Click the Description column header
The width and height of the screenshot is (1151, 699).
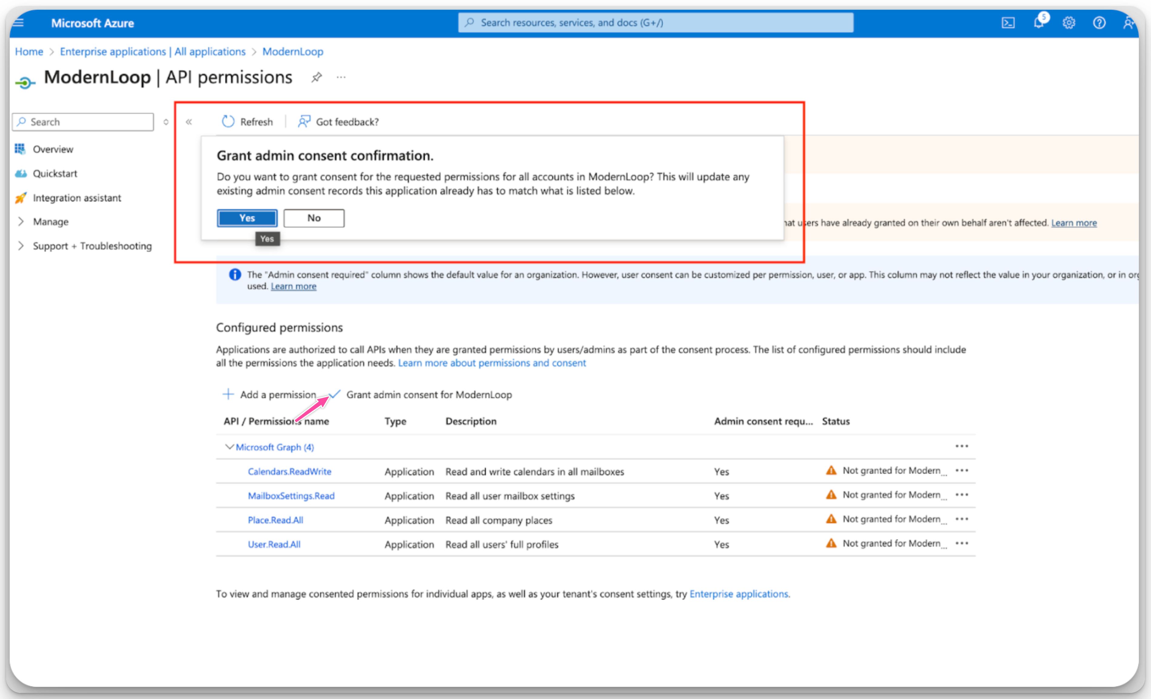coord(471,421)
